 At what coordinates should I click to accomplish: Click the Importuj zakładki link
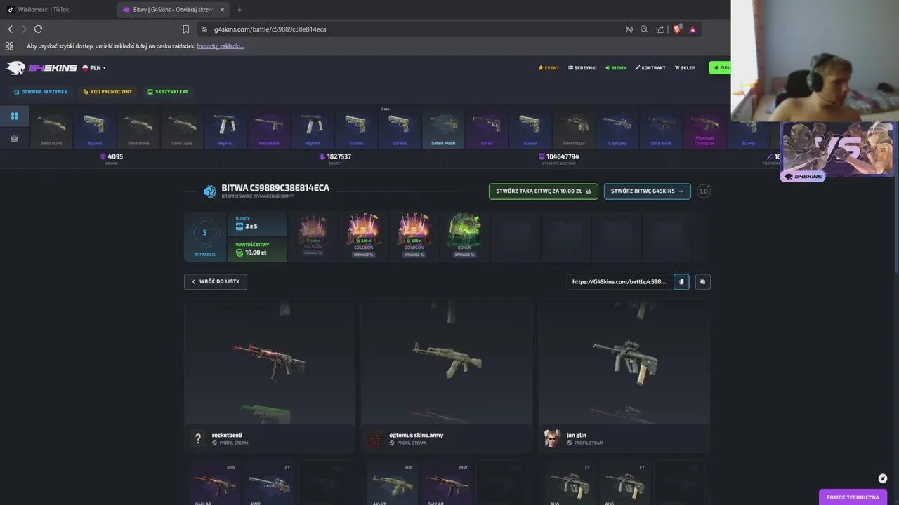[221, 46]
